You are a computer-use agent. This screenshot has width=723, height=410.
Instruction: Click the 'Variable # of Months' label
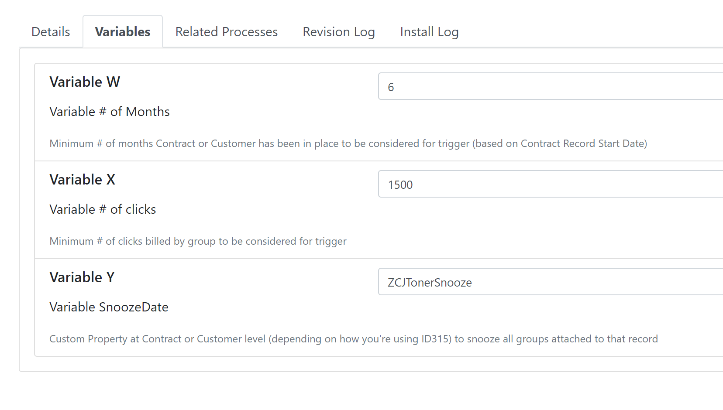tap(110, 112)
